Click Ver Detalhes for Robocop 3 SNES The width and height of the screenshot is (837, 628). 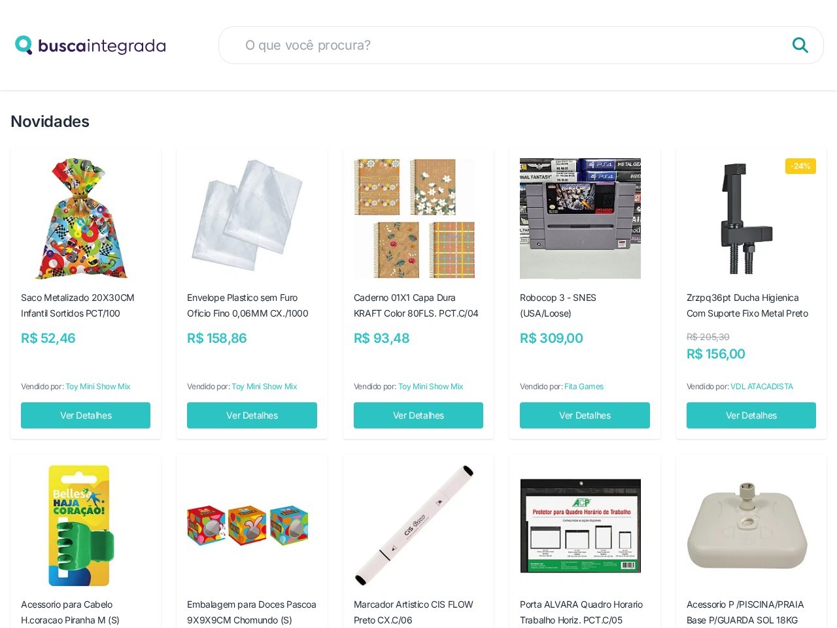(585, 415)
